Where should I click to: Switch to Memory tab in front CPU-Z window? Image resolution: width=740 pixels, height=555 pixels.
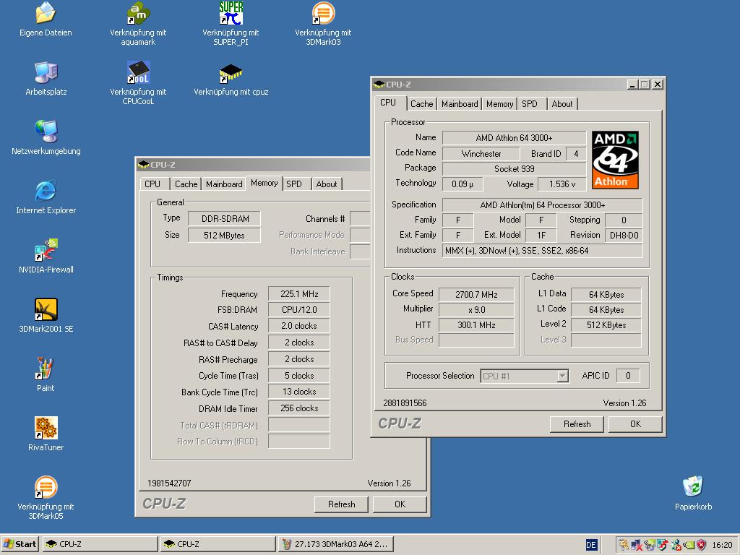pos(499,104)
